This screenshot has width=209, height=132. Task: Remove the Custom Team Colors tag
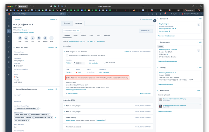(29, 115)
